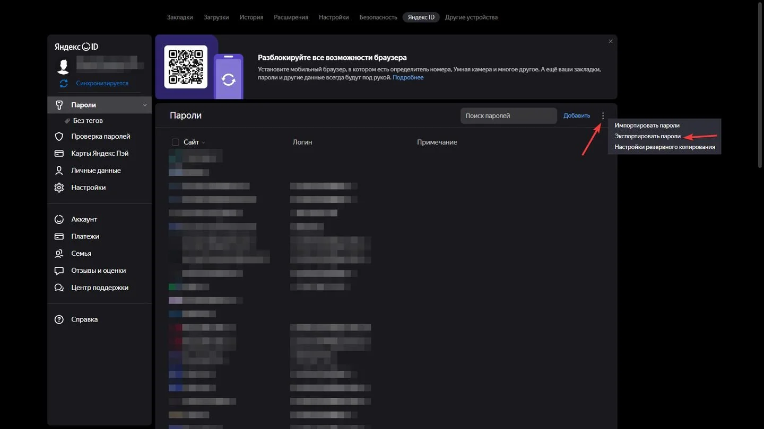Image resolution: width=764 pixels, height=429 pixels.
Task: Switch to the Закладки tab
Action: point(180,17)
